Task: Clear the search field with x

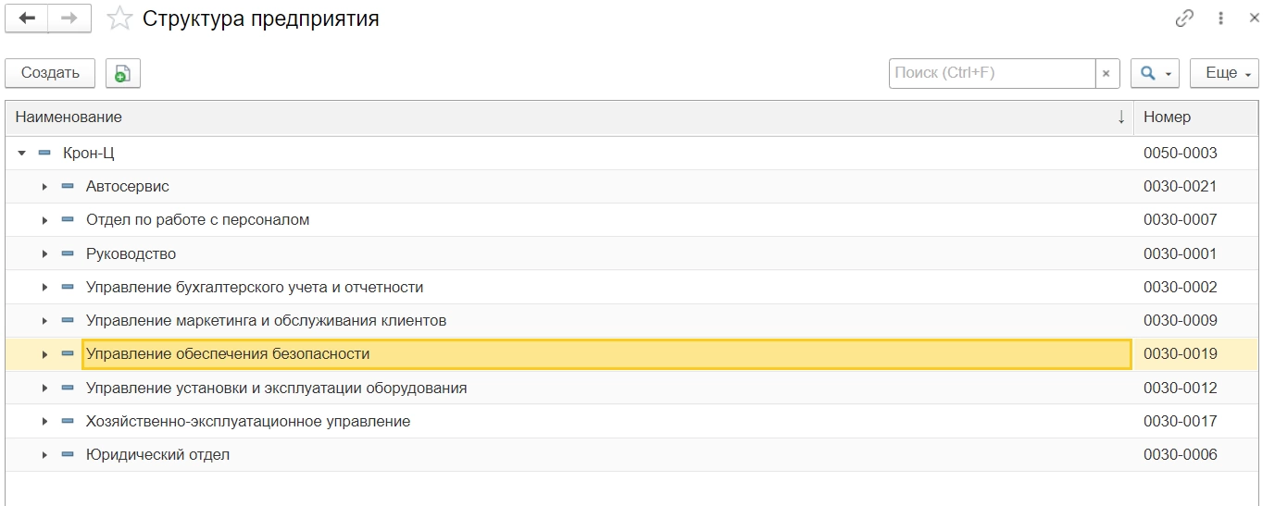Action: click(x=1106, y=73)
